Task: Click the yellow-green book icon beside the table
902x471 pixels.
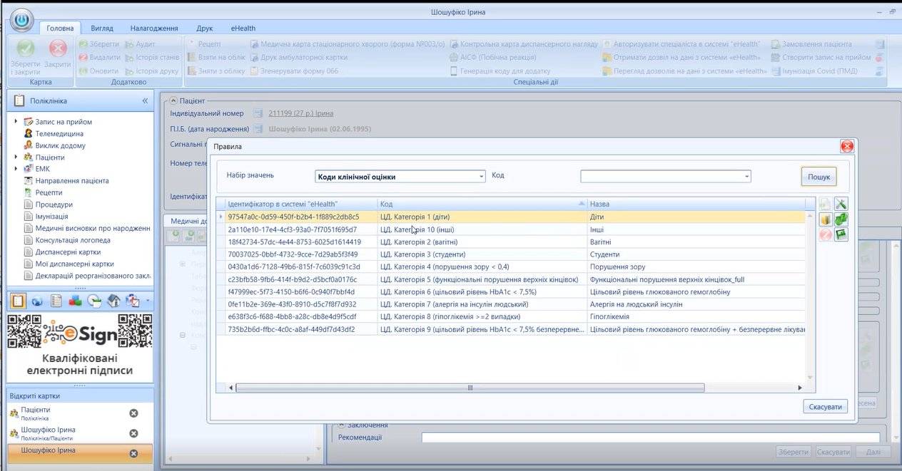Action: [826, 219]
